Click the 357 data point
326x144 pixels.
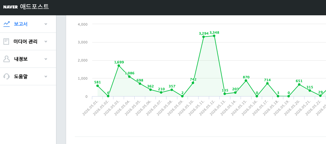point(172,90)
